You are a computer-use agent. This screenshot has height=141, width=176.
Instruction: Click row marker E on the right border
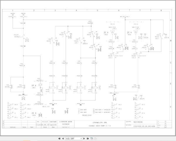click(x=171, y=84)
